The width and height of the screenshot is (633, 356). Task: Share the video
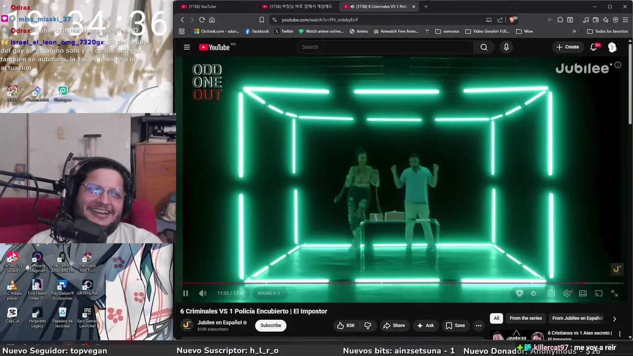[x=394, y=325]
